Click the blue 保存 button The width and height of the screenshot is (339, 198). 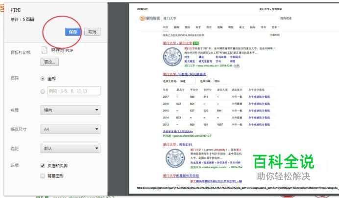[73, 32]
